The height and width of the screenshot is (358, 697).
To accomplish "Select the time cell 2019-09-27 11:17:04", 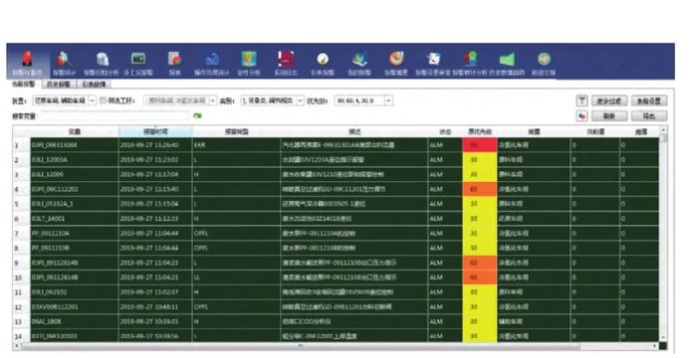I will click(x=155, y=175).
